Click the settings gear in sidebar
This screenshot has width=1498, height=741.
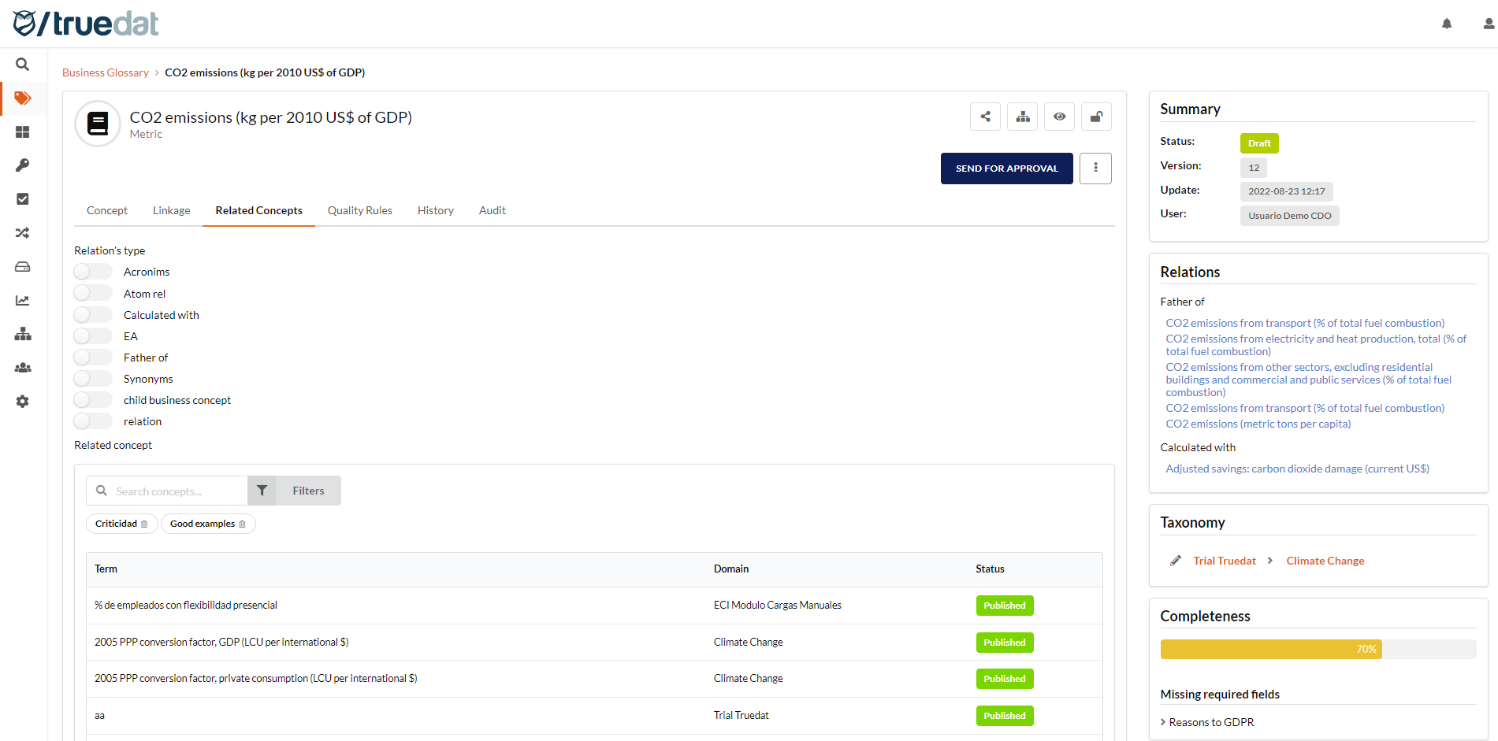coord(22,402)
